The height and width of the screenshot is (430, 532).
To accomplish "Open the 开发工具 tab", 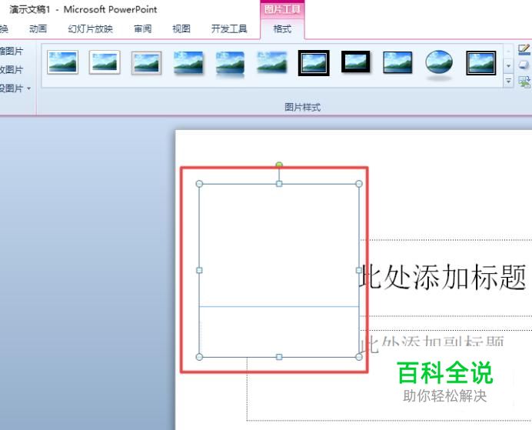I will point(229,29).
